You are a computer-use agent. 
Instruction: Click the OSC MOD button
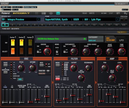click(42, 65)
